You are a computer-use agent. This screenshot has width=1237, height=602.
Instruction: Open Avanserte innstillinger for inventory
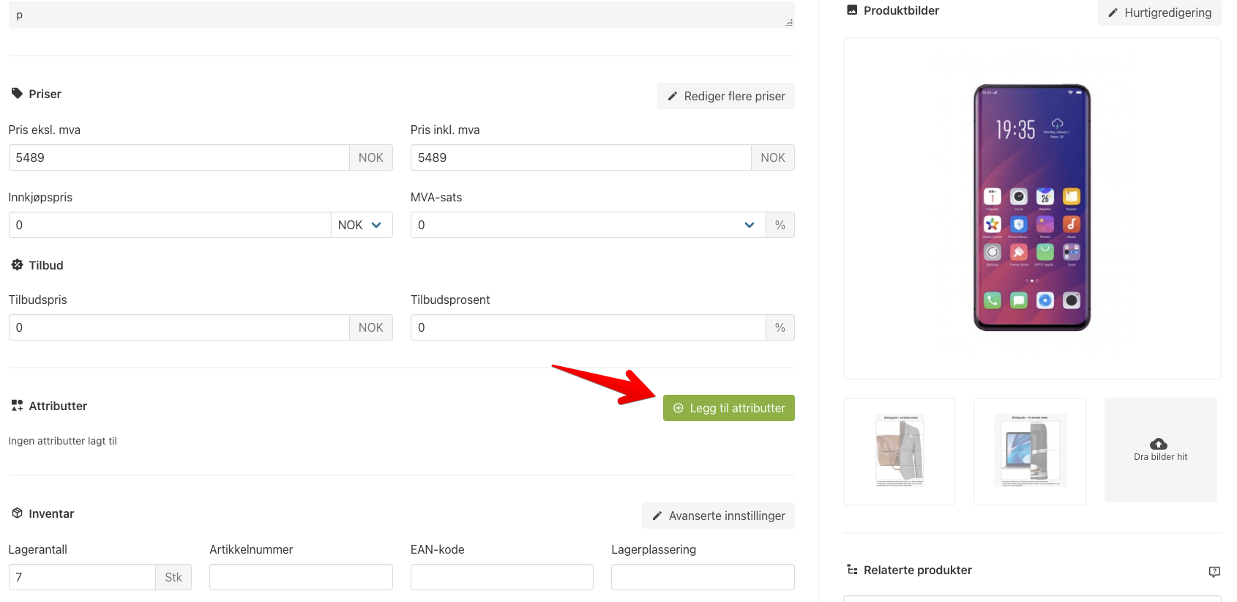(718, 516)
